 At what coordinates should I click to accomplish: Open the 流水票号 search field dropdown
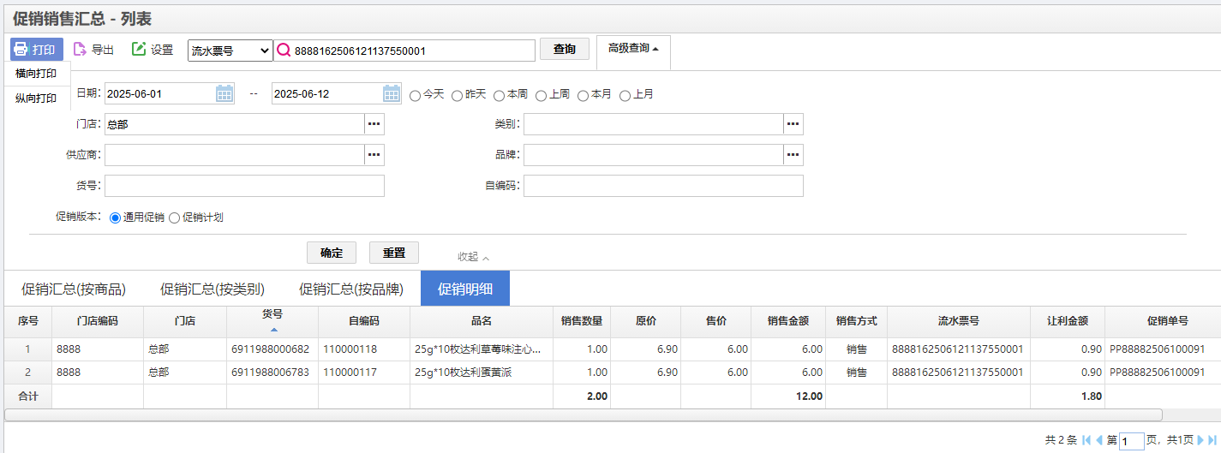(230, 51)
